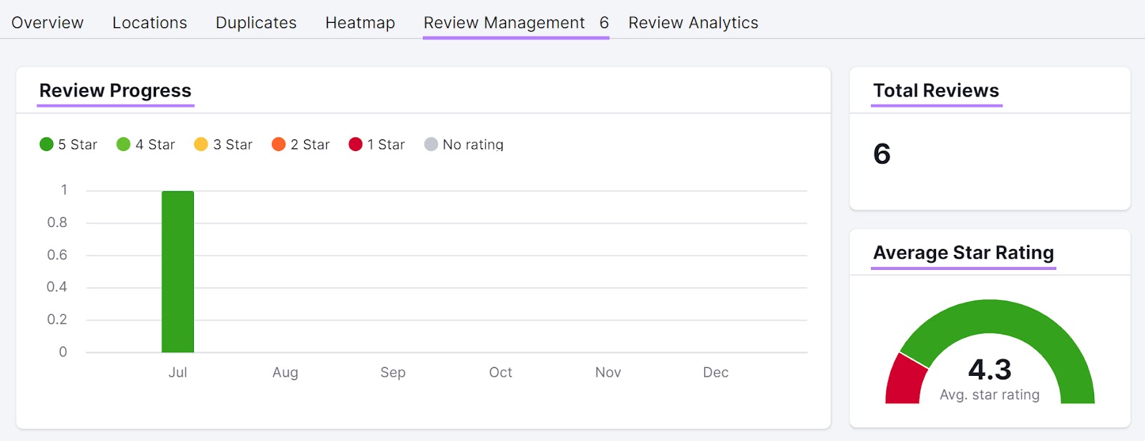The height and width of the screenshot is (441, 1145).
Task: Click the total reviews count 6
Action: click(882, 154)
